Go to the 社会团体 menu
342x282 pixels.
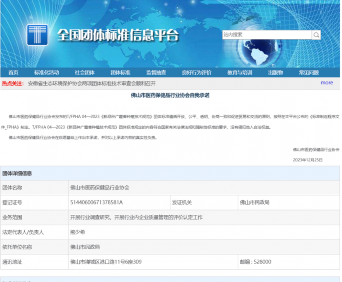[85, 72]
